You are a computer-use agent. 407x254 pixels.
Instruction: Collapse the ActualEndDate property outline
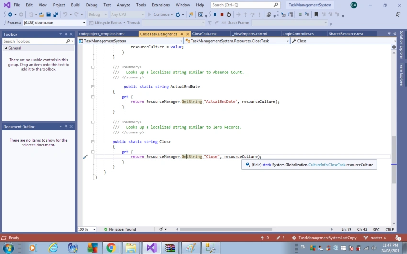click(93, 87)
